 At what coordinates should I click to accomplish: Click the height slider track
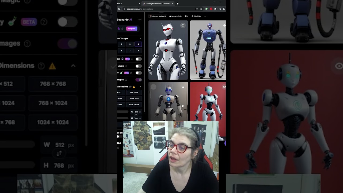pos(123,118)
